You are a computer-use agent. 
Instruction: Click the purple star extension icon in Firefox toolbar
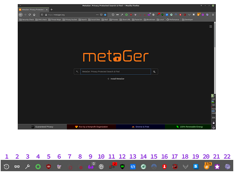click(x=203, y=15)
